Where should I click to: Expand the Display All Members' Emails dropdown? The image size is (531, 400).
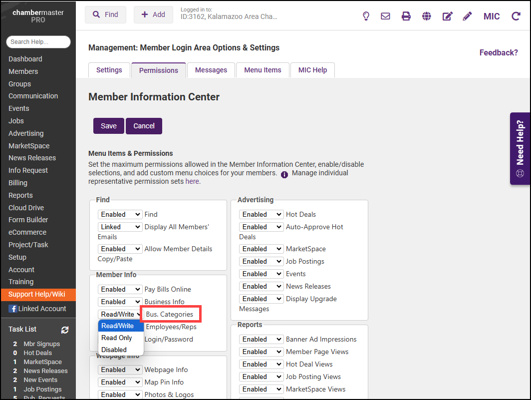click(120, 227)
